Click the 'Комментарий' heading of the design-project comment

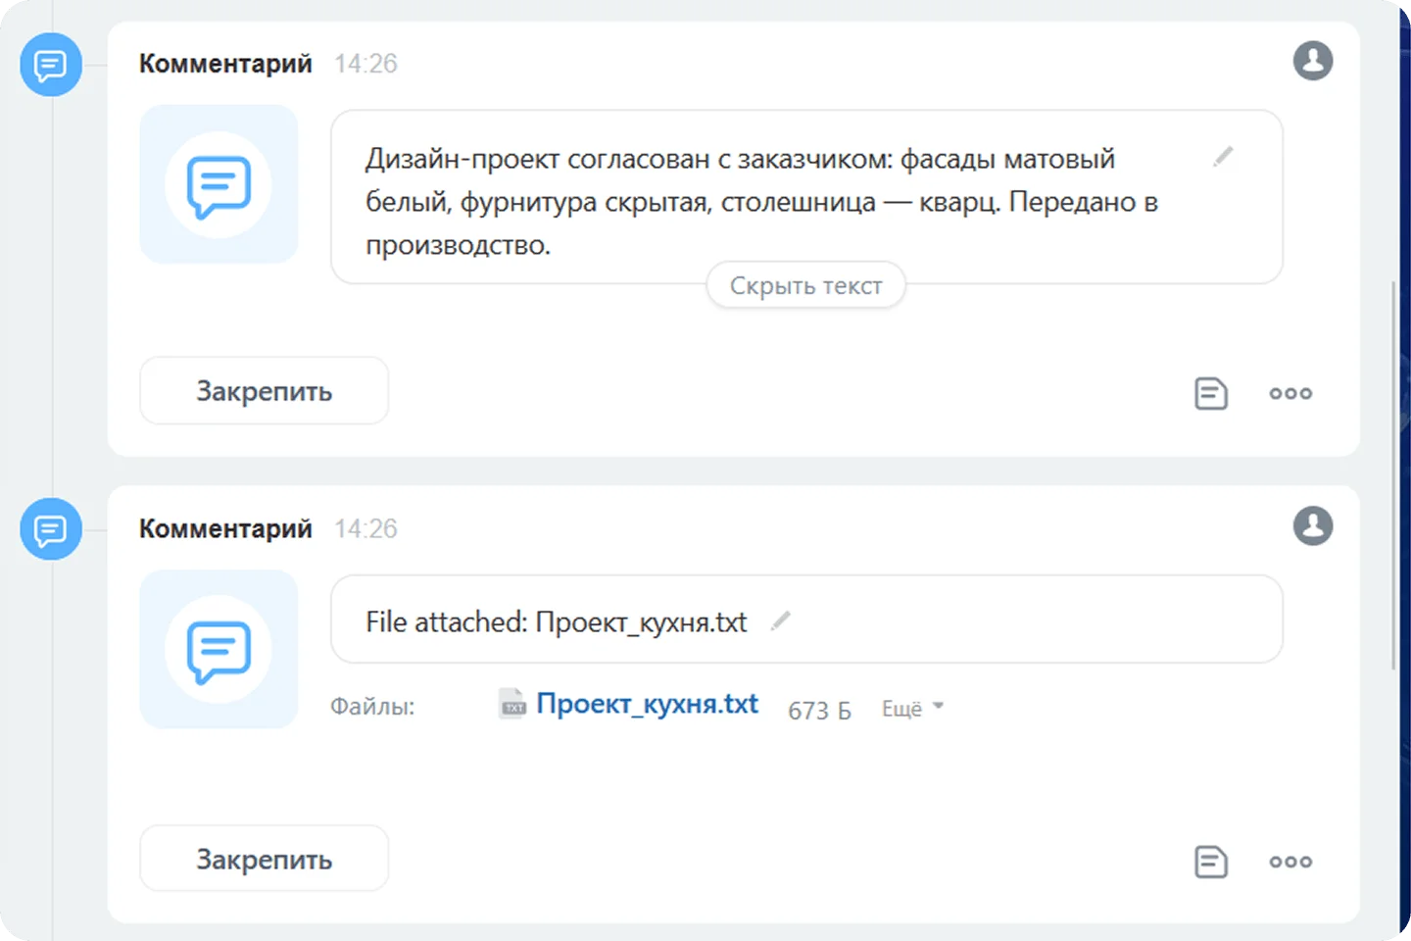pyautogui.click(x=225, y=64)
